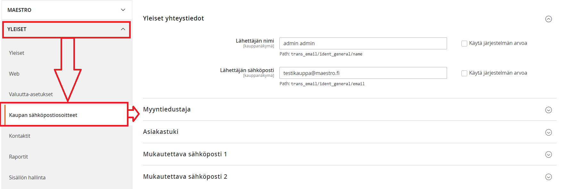Expand the Mukautettava sähköposti 1 heading
Screen dimensions: 563x189
(185, 154)
